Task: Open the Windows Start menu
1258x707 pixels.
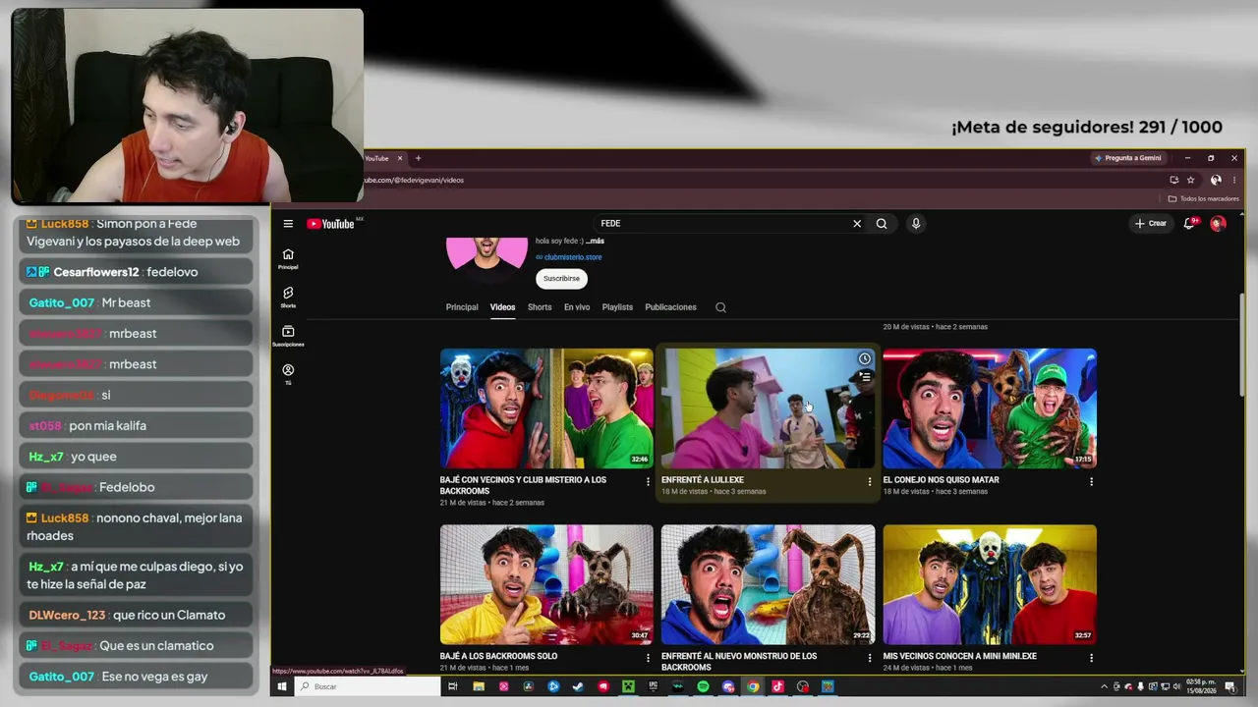Action: click(282, 686)
